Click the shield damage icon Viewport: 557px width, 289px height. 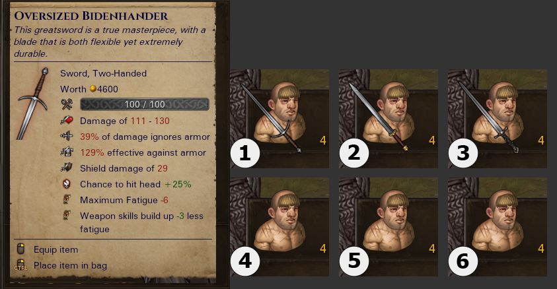click(67, 168)
